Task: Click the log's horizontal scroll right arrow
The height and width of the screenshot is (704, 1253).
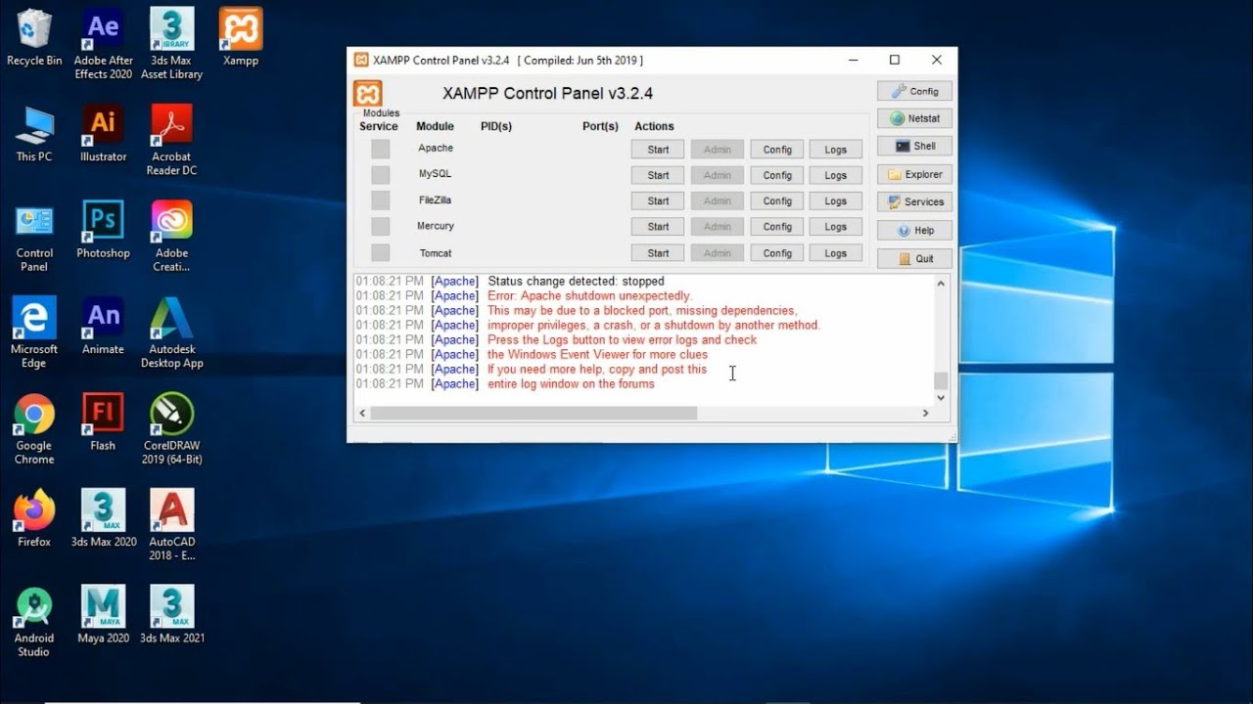Action: (x=925, y=414)
